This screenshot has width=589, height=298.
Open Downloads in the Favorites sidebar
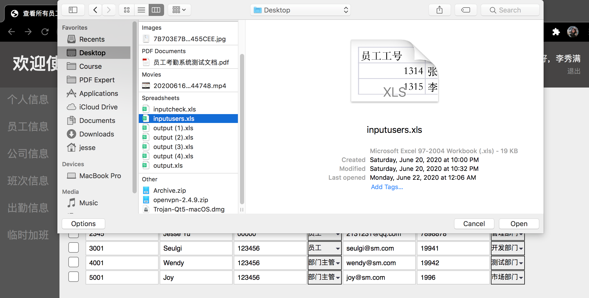tap(97, 134)
